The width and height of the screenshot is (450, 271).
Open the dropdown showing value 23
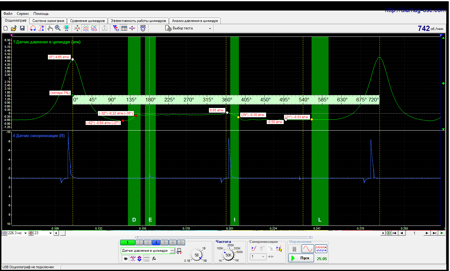click(51, 233)
